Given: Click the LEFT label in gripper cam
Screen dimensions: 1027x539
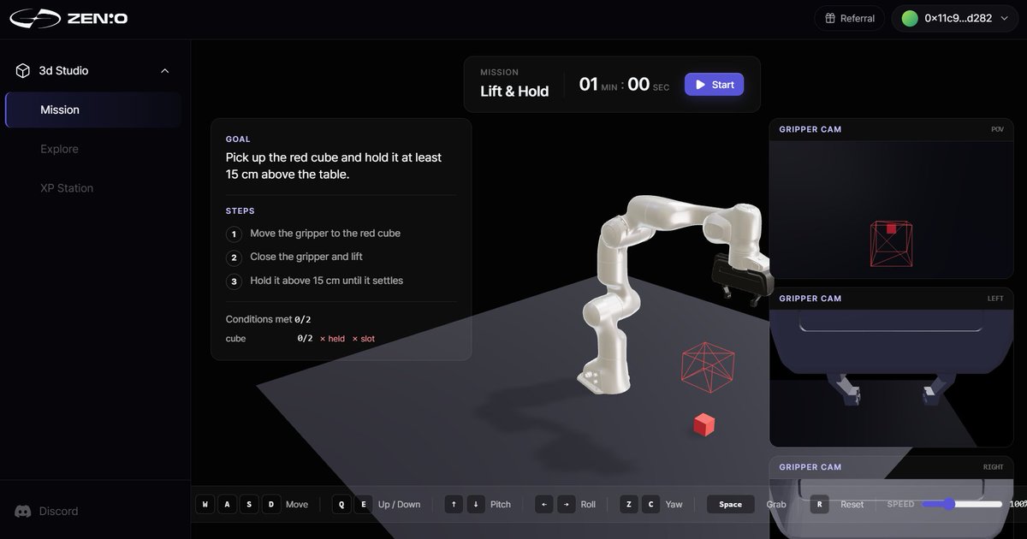Looking at the screenshot, I should tap(995, 299).
